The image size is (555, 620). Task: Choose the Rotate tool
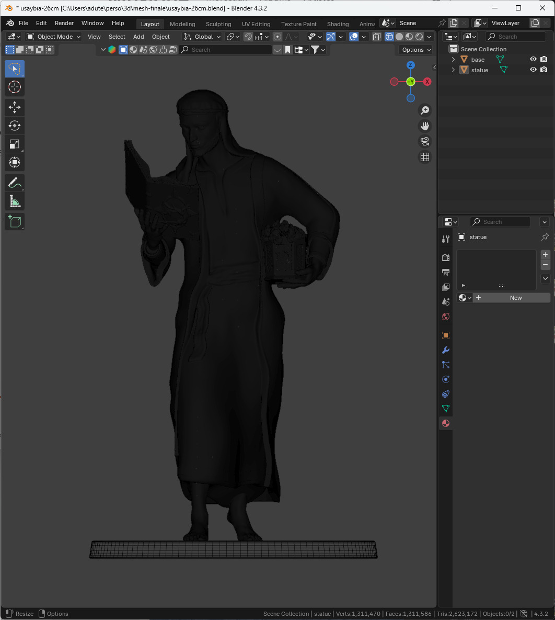[15, 126]
